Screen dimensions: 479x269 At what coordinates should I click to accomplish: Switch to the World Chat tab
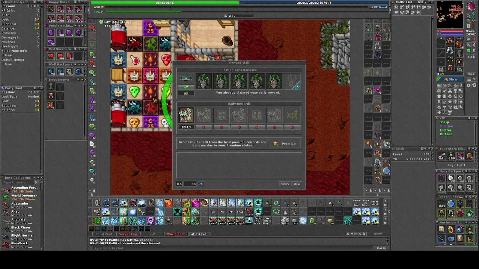click(176, 234)
